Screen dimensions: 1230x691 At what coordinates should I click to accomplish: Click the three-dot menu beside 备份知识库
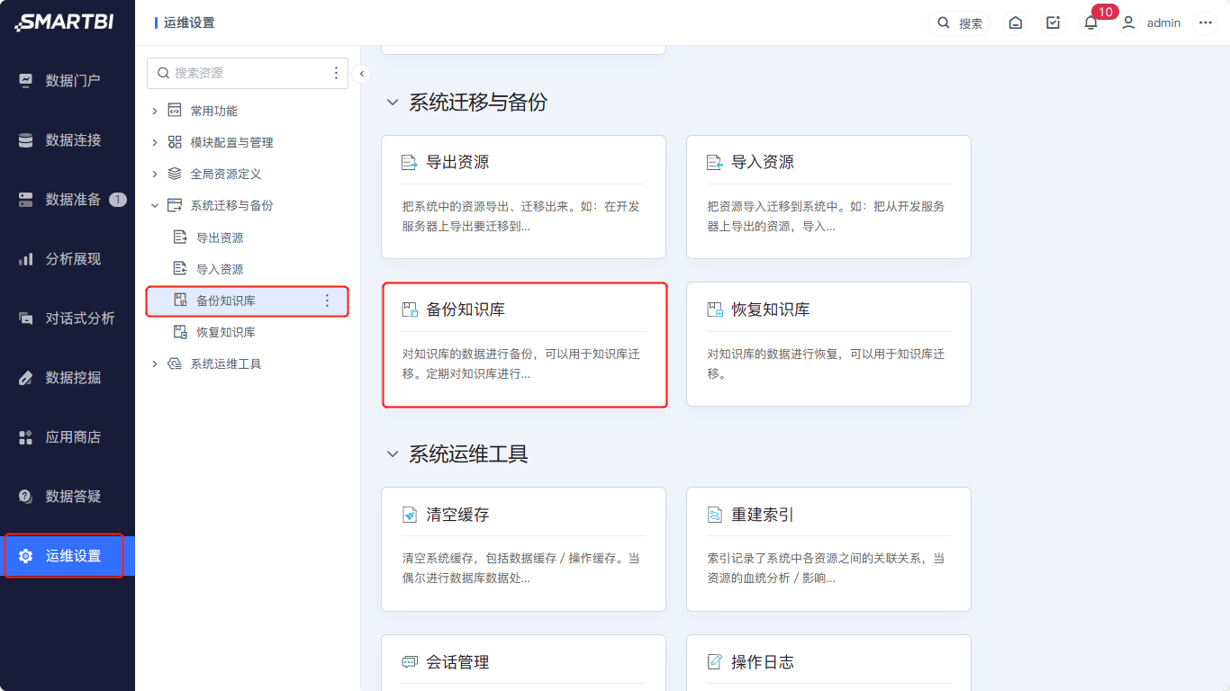click(x=327, y=301)
